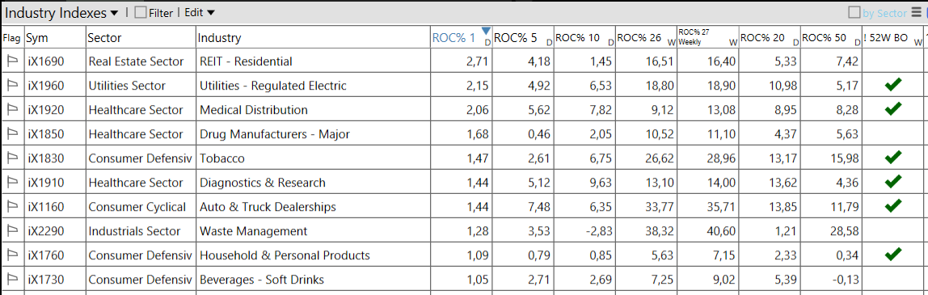Flag the iX1960 Utilities row
928x295 pixels.
tap(12, 85)
